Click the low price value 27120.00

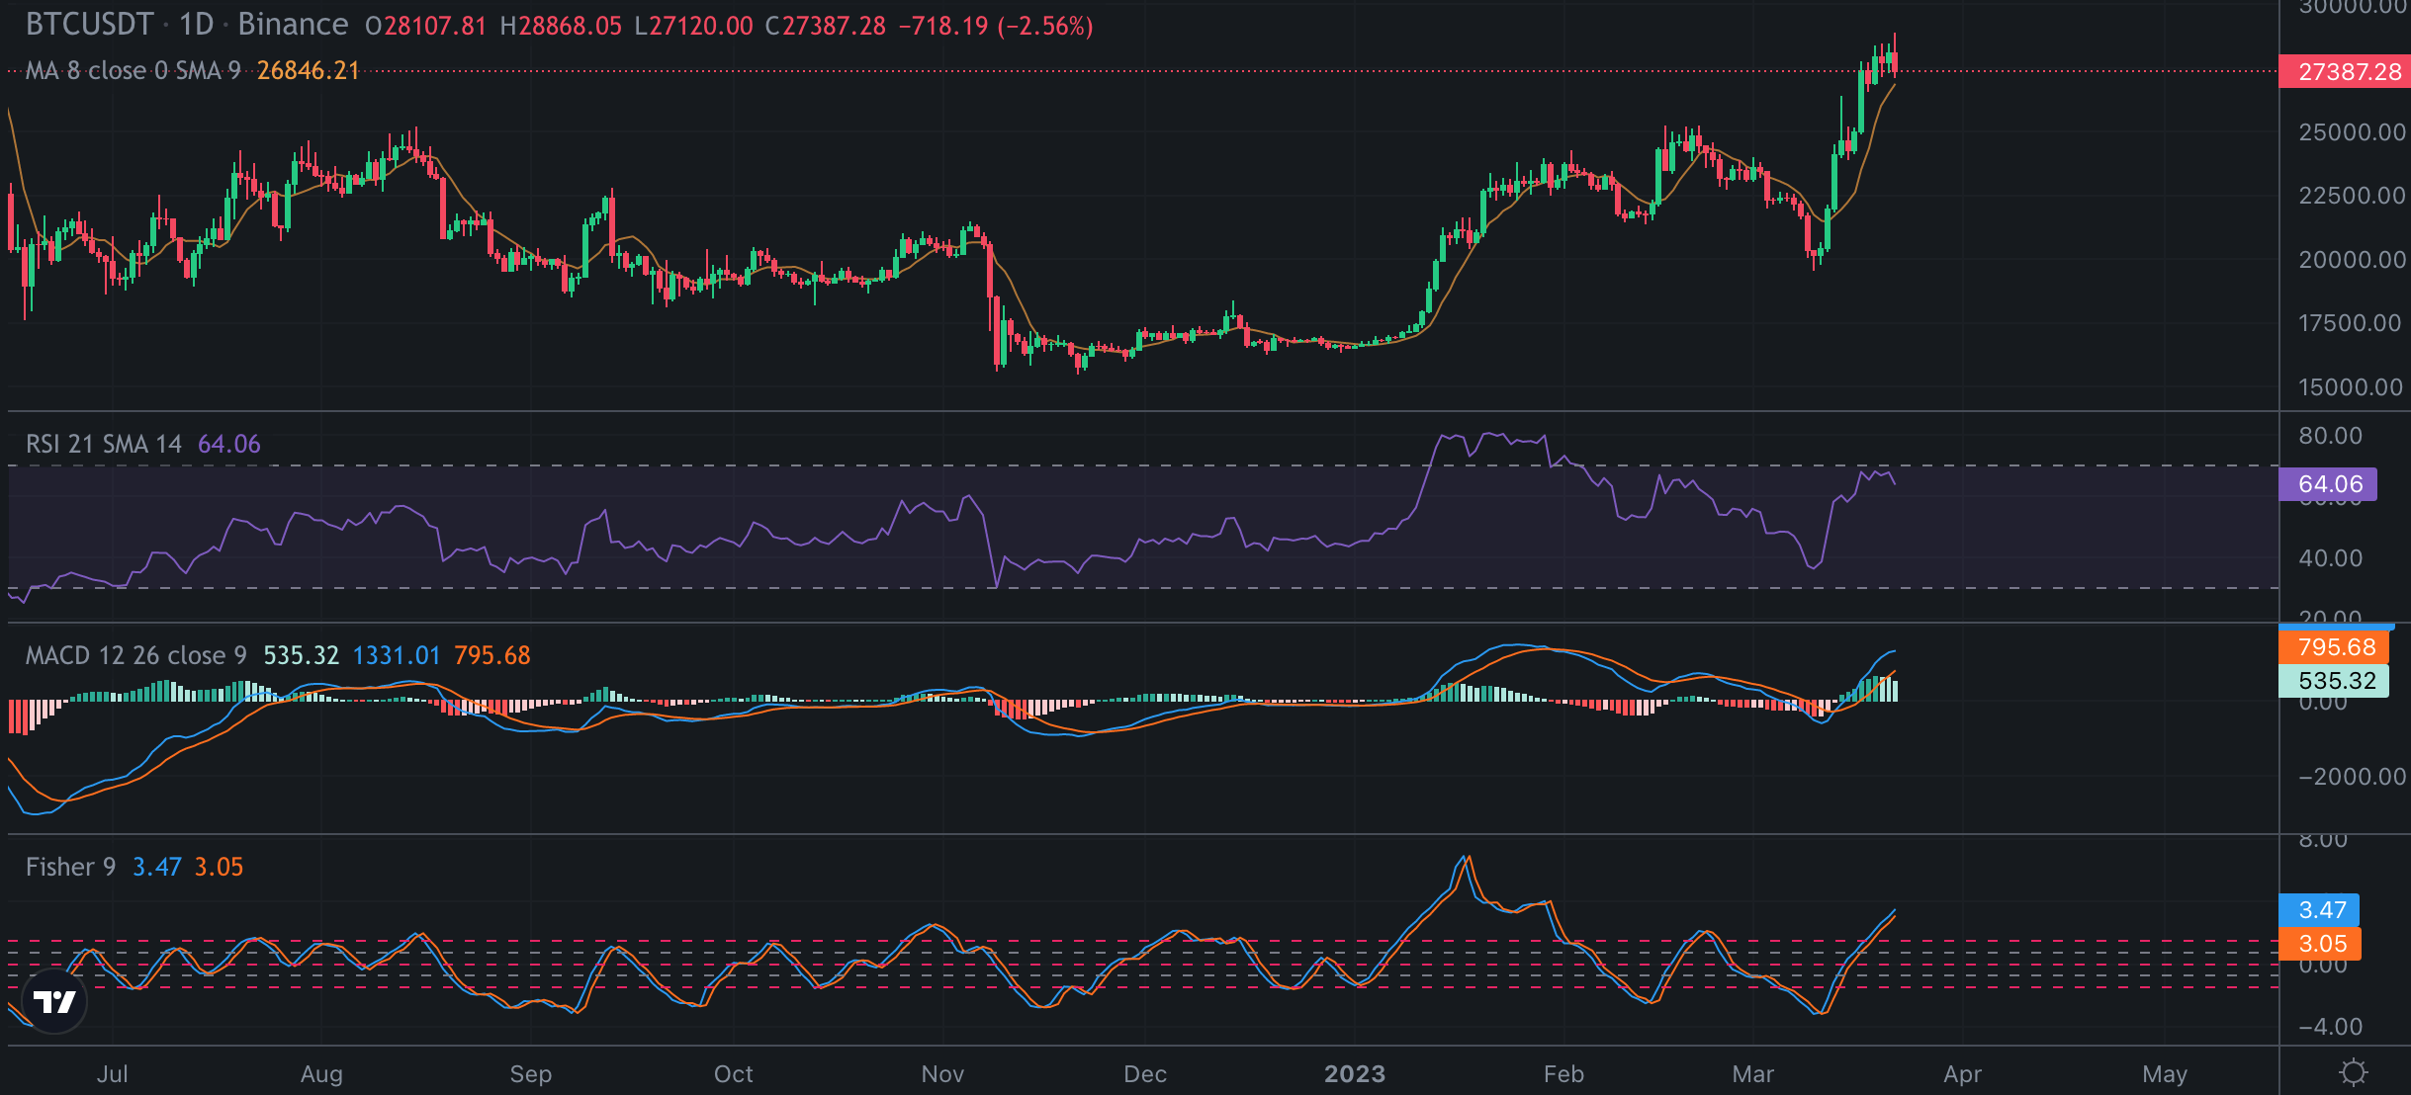(701, 26)
